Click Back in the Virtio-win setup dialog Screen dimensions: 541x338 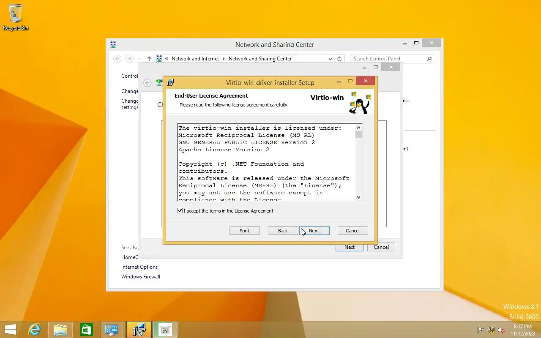coord(283,231)
